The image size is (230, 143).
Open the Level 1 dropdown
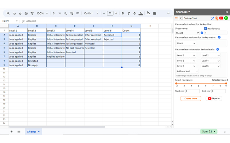[186, 55]
